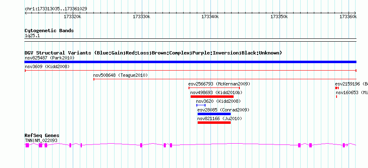Click the esv28085 (Conrad2009) blue bar
The width and height of the screenshot is (368, 168).
tap(214, 114)
